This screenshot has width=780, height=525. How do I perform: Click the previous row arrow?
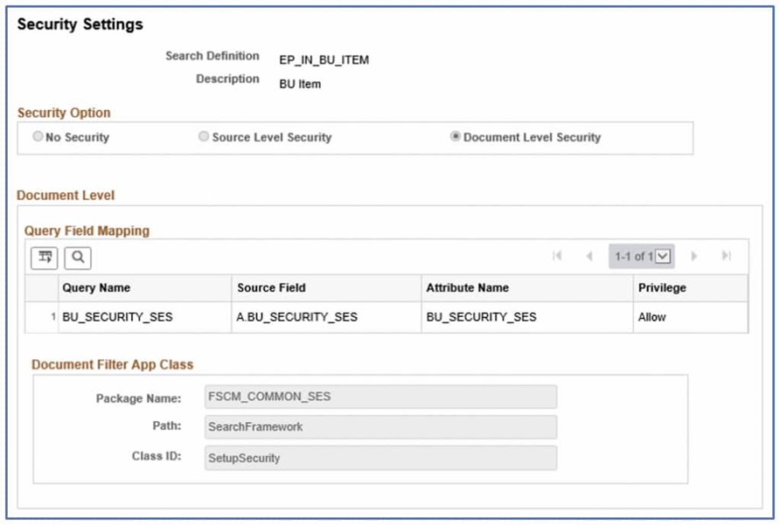coord(589,256)
